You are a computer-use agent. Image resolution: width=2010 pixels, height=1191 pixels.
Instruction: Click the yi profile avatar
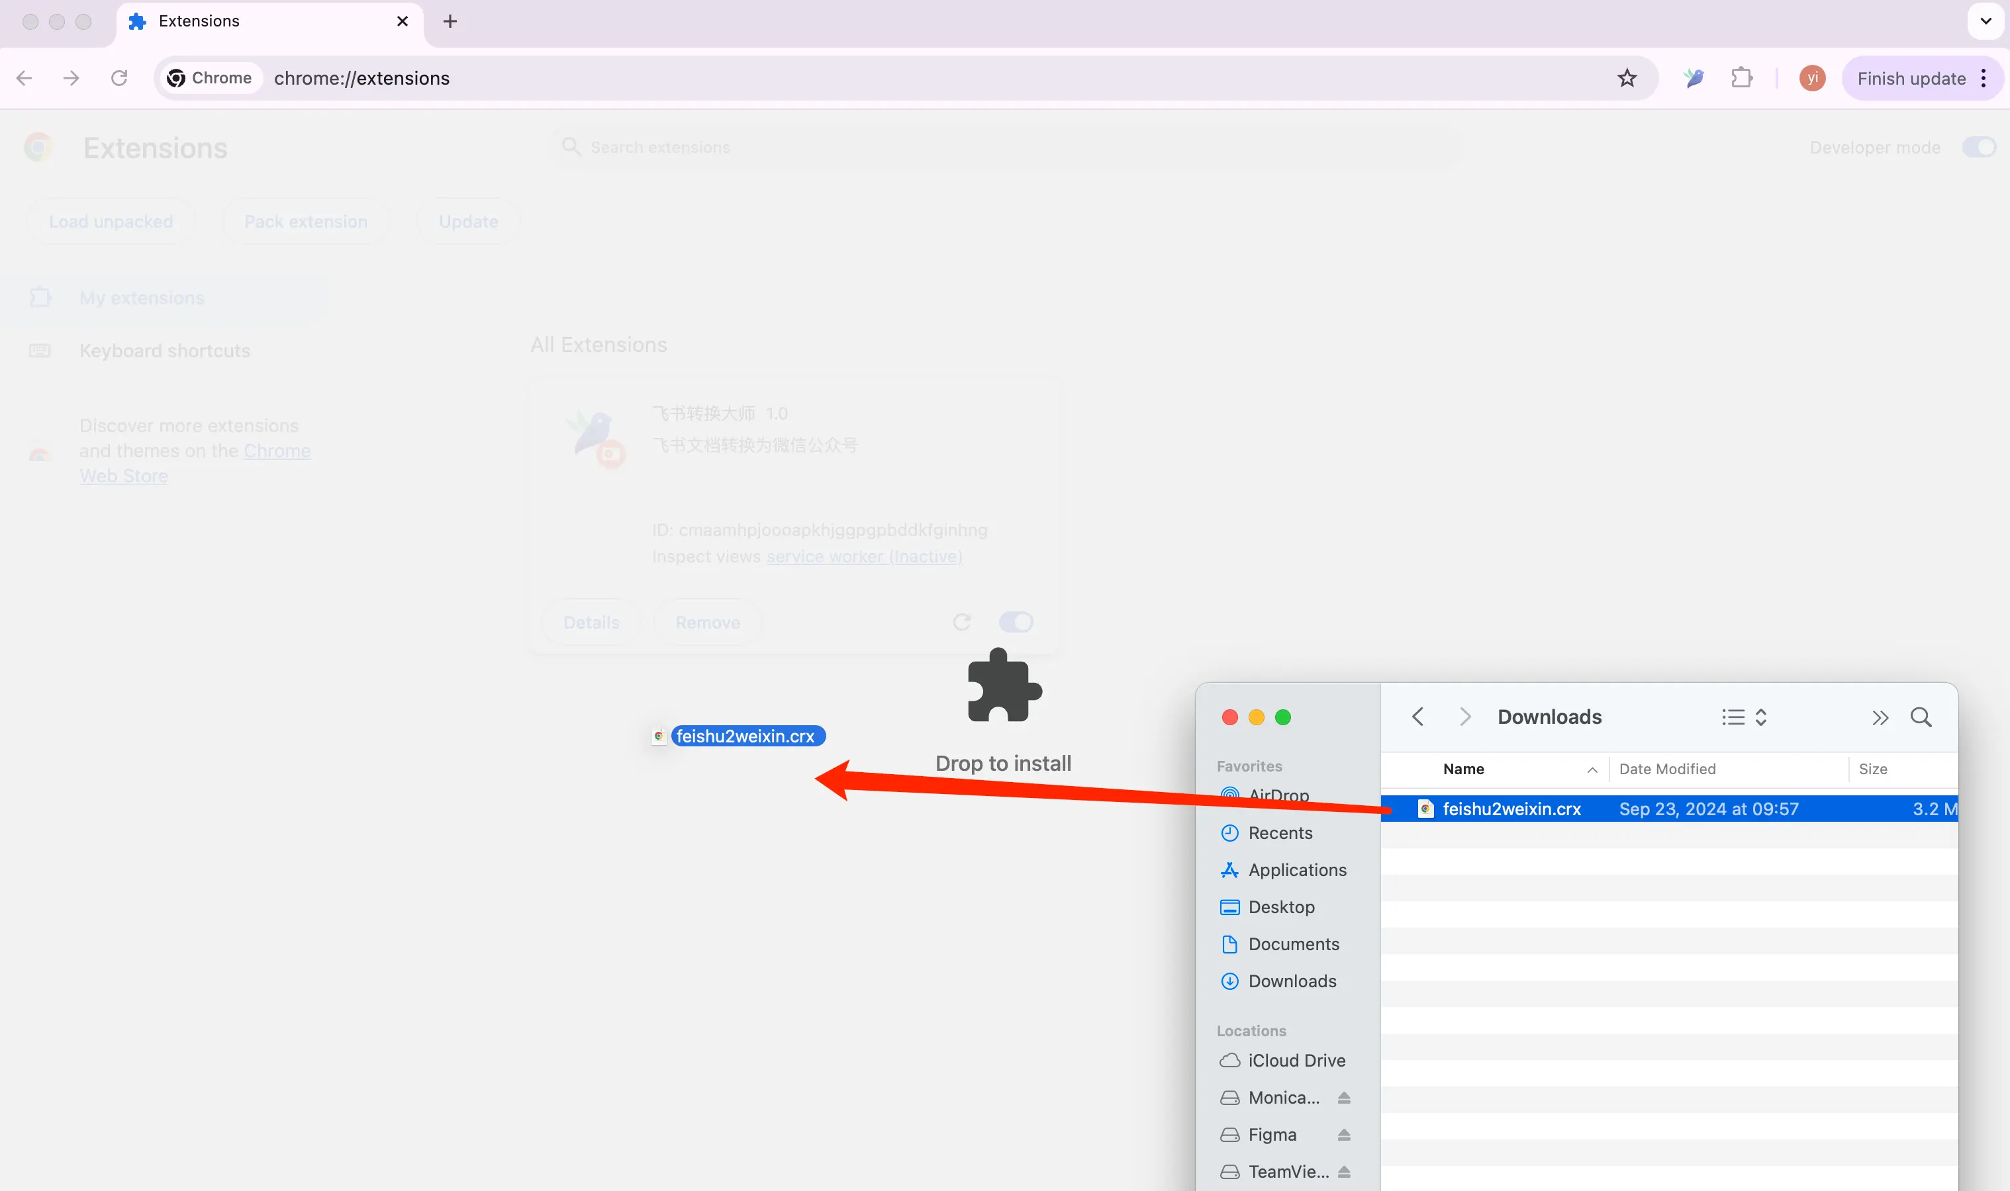[x=1811, y=78]
